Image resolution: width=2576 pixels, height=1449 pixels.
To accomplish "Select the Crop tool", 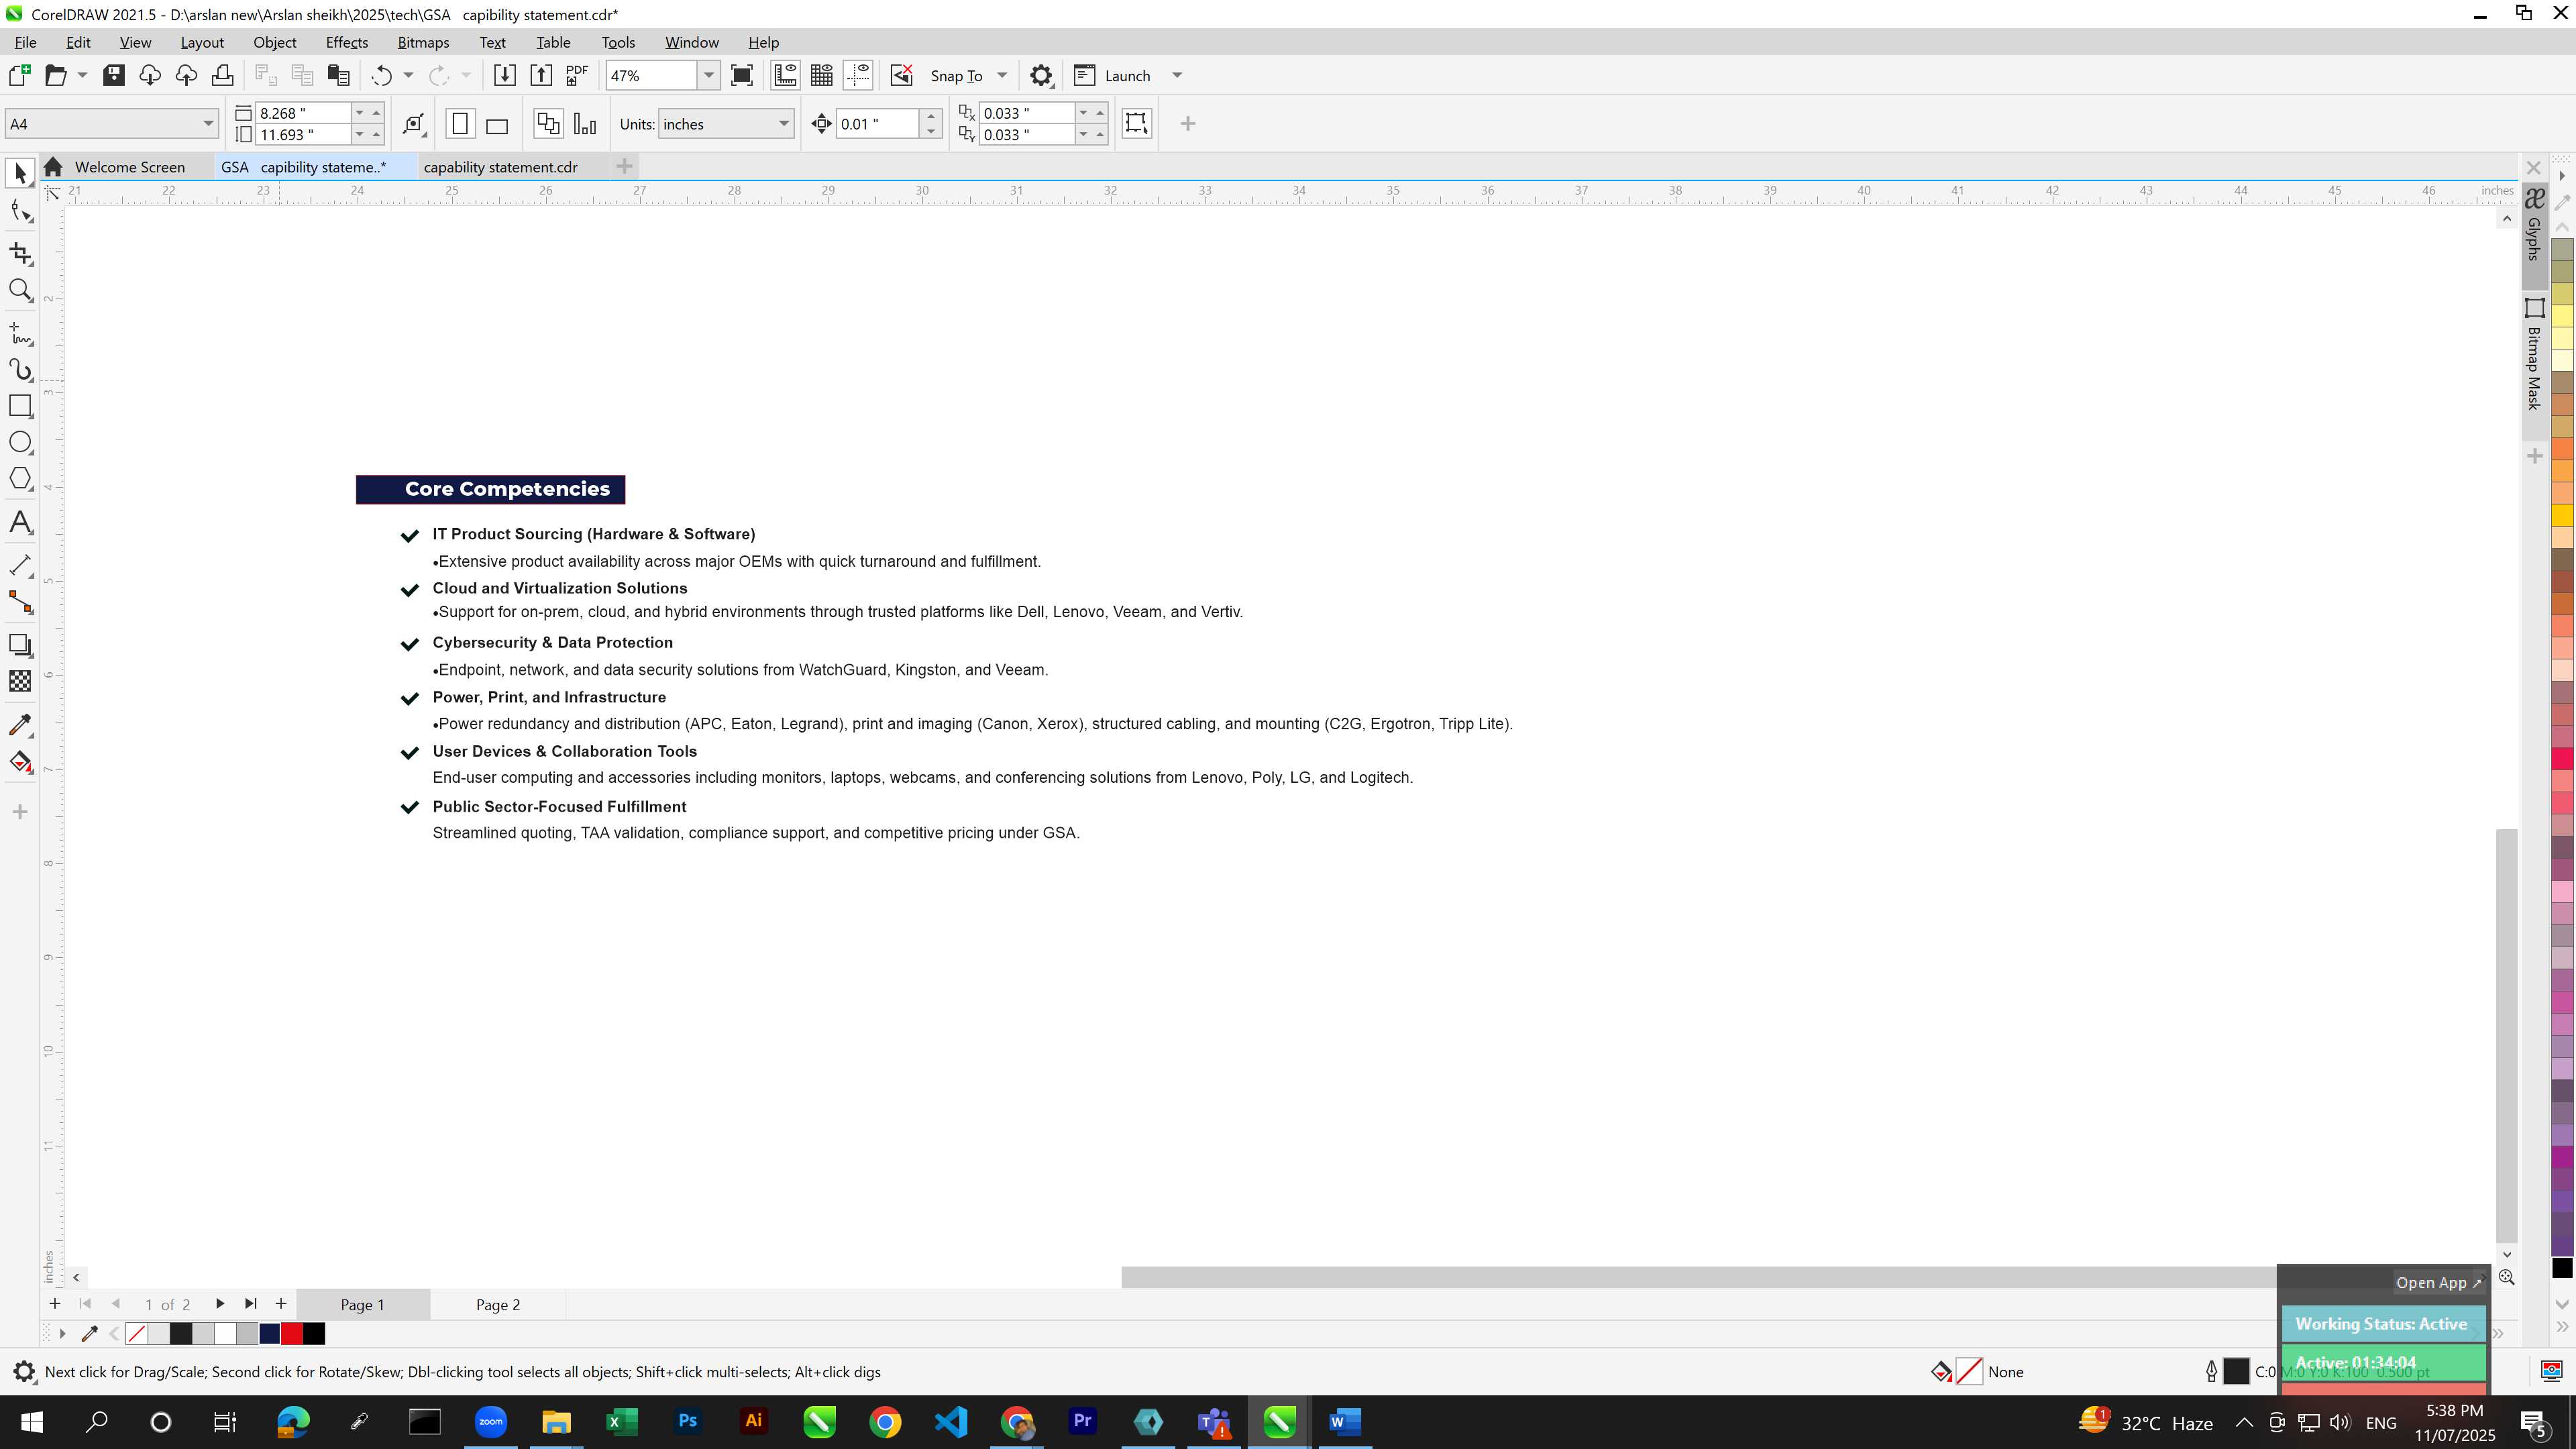I will [20, 253].
